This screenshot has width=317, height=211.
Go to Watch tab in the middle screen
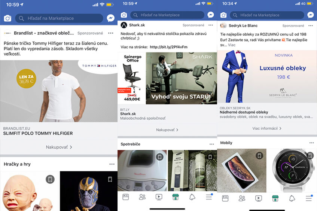point(159,197)
